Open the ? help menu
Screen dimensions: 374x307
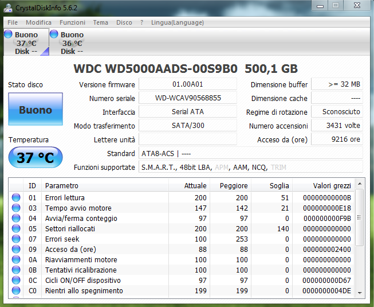click(141, 22)
